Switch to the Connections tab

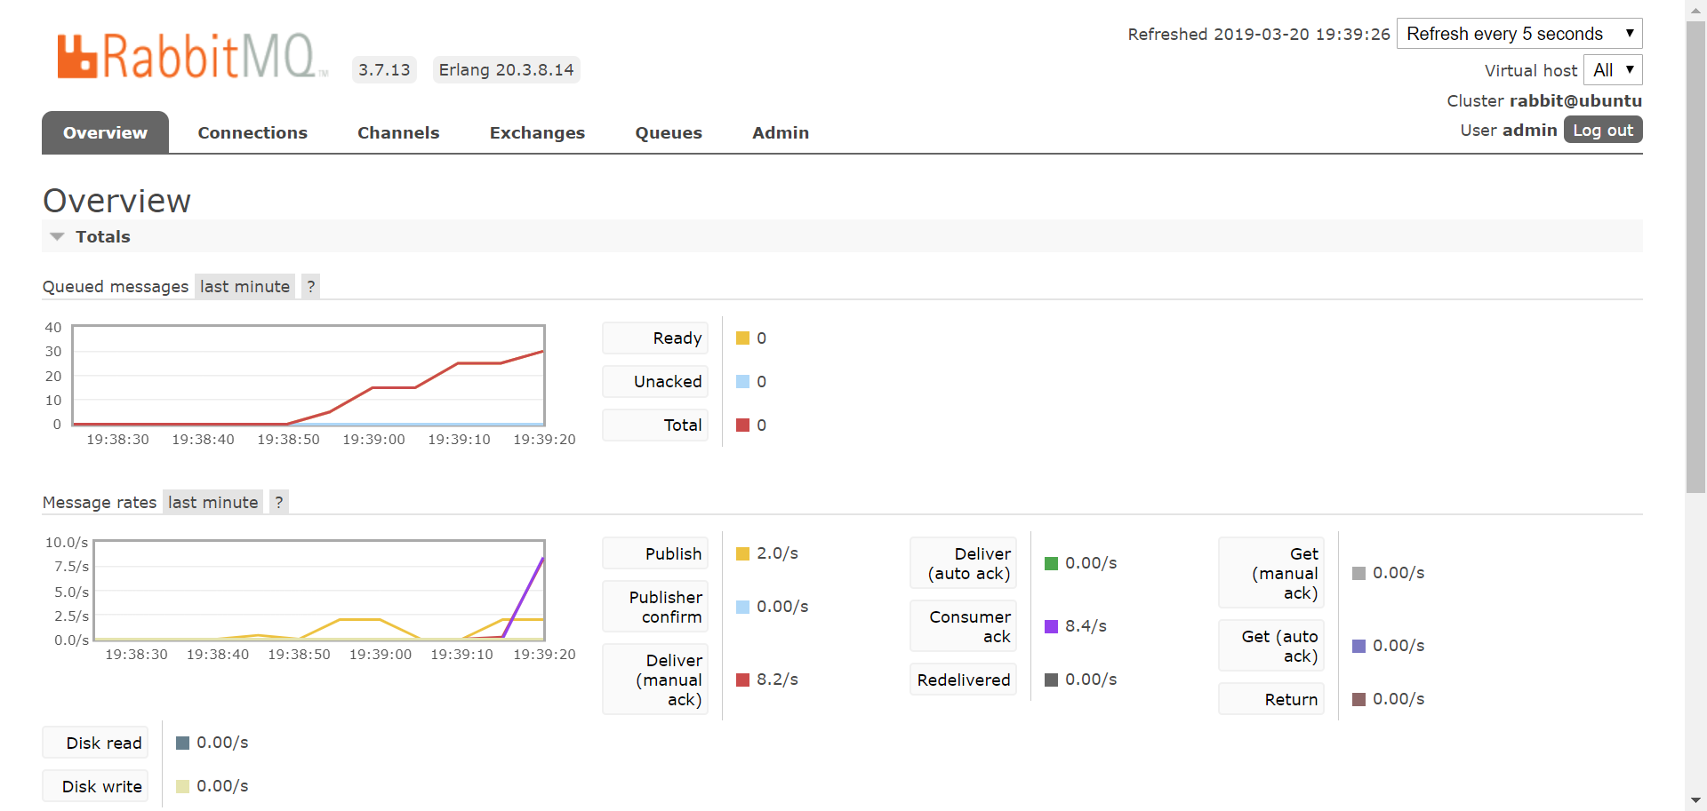pos(252,132)
